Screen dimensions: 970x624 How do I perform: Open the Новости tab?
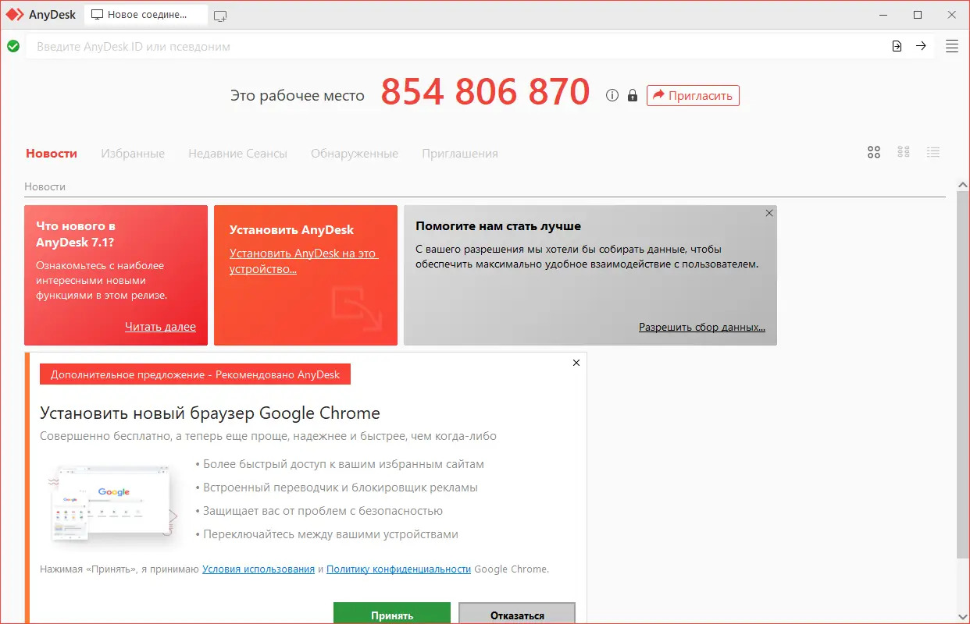click(52, 154)
